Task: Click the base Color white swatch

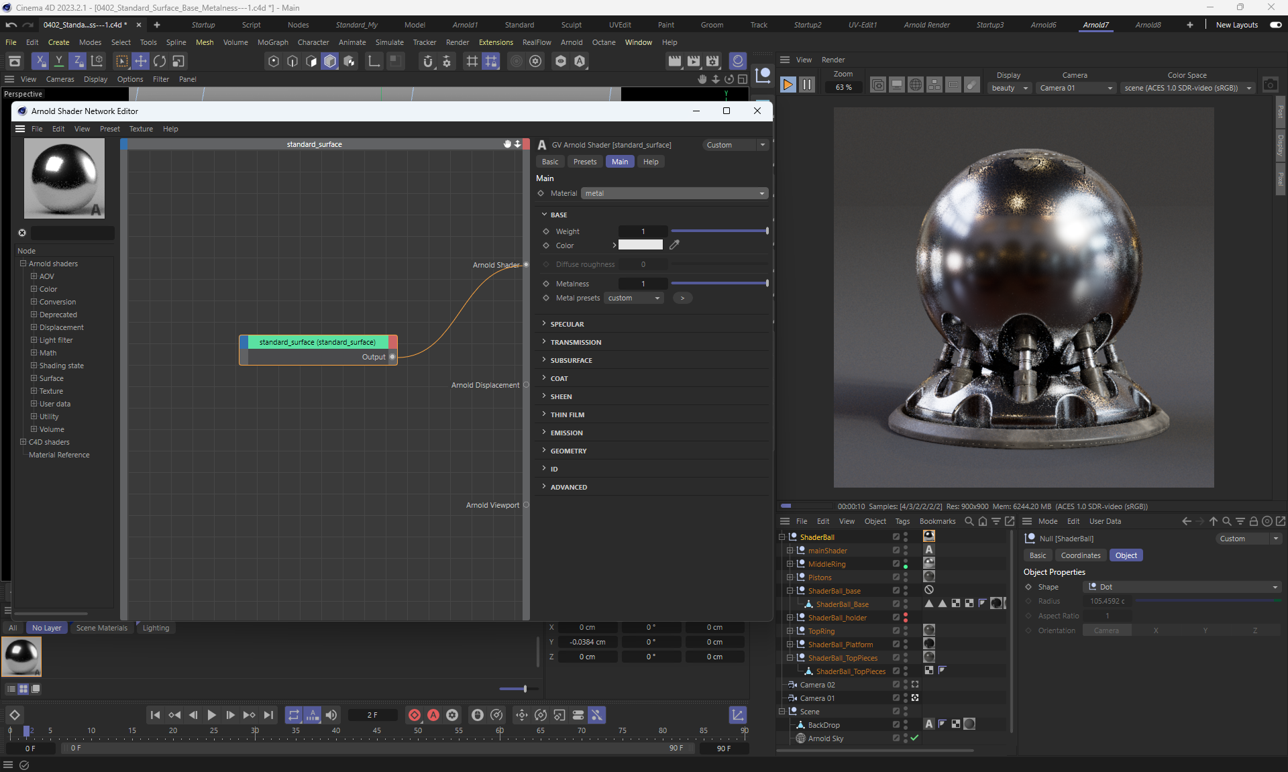Action: tap(640, 245)
